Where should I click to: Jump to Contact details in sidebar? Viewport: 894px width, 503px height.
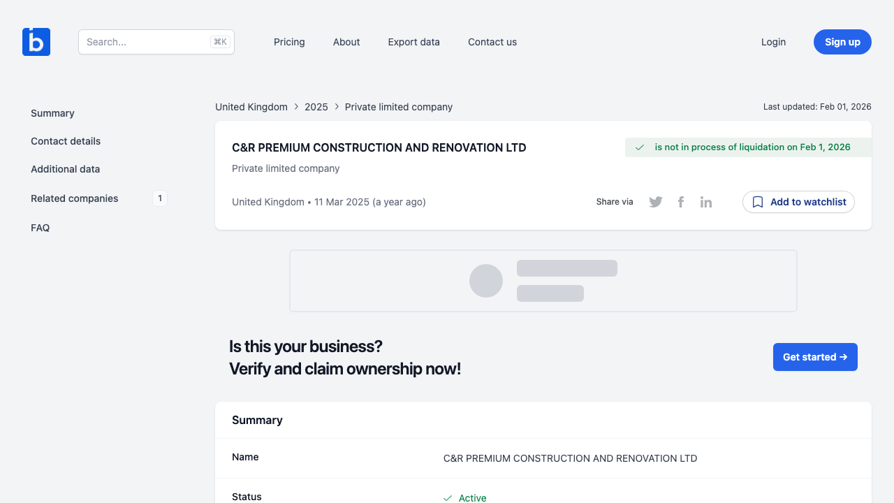66,141
